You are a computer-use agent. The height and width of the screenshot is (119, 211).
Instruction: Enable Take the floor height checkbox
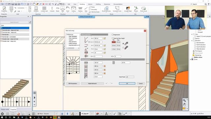[113, 38]
